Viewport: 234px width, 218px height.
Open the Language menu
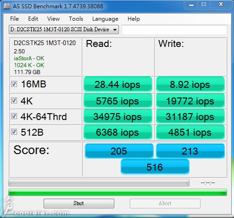point(105,19)
